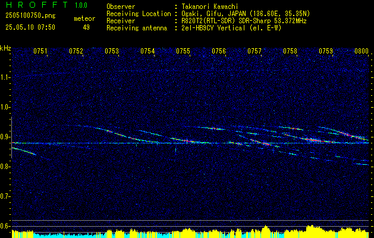Click the 0753 time marker

pyautogui.click(x=112, y=51)
